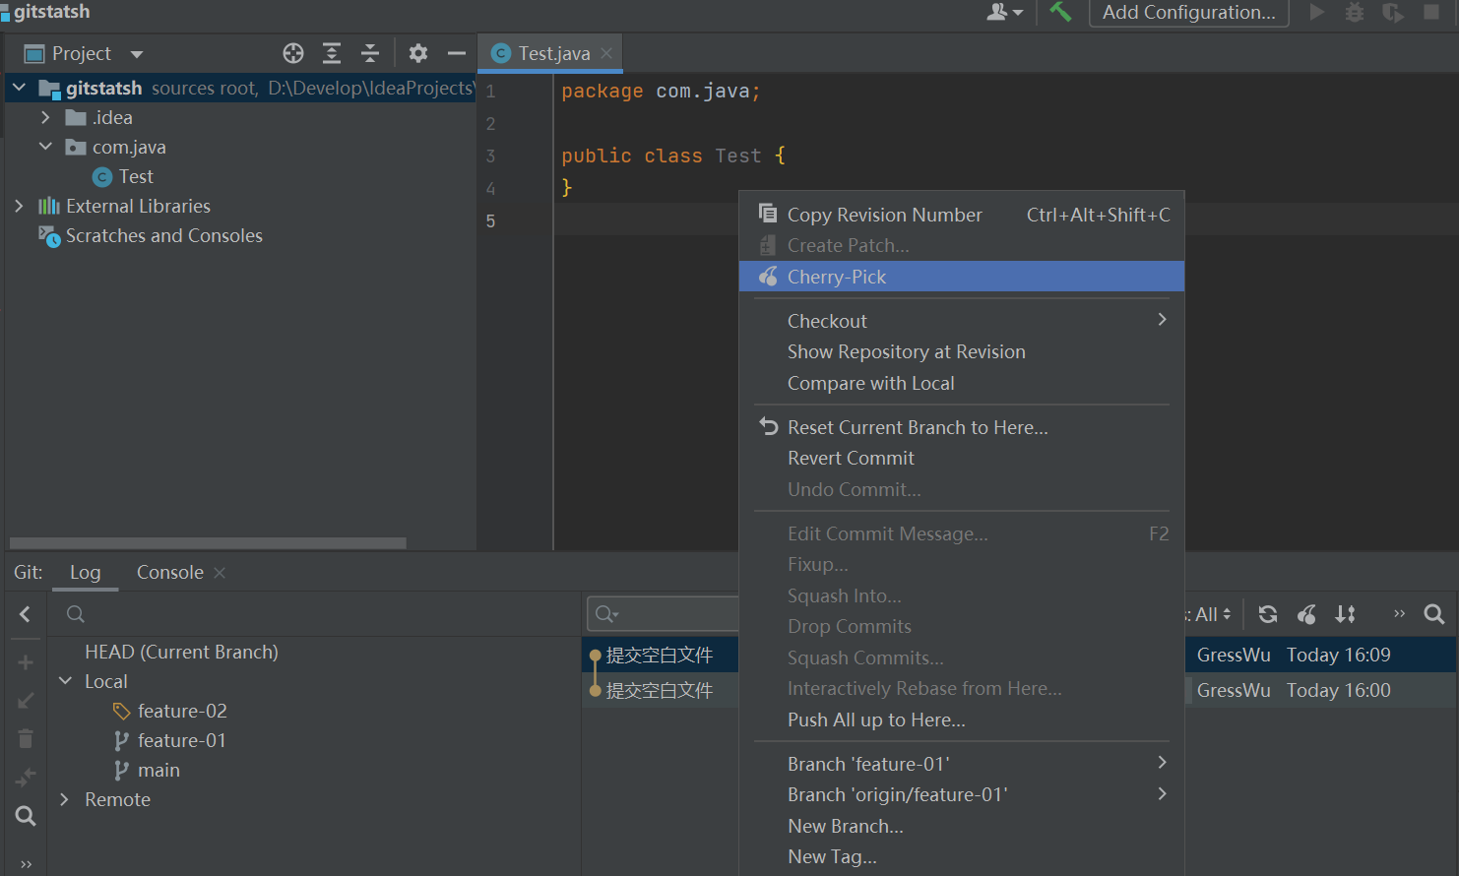This screenshot has width=1459, height=876.
Task: Select New Tag menu item
Action: coord(961,856)
